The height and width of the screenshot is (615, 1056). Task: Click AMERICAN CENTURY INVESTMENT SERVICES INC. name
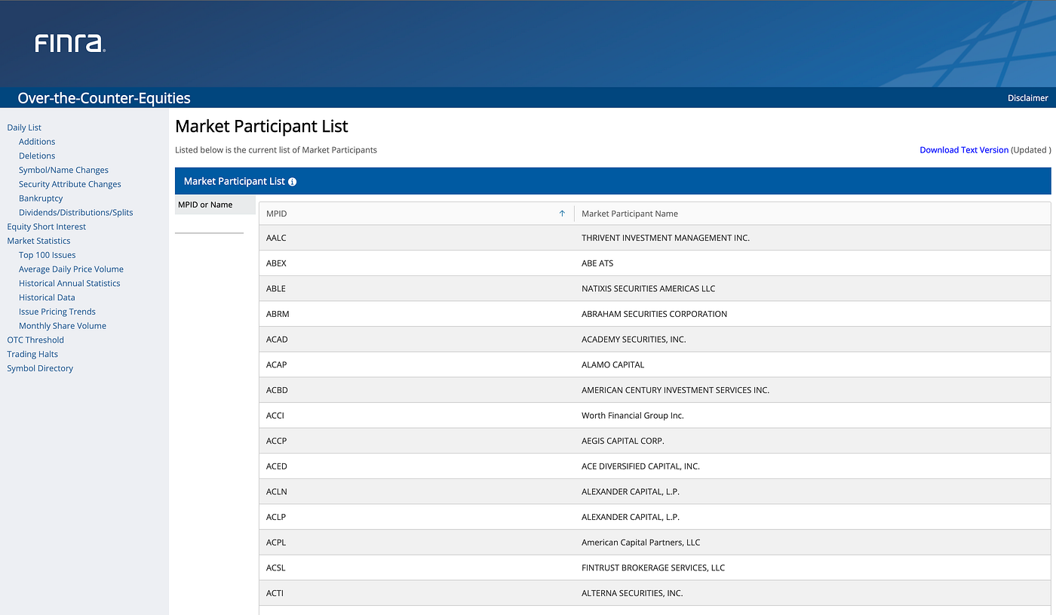pos(675,390)
